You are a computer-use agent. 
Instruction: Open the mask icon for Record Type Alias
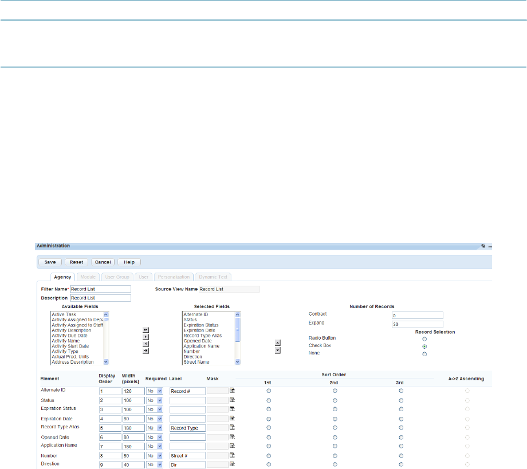click(233, 427)
